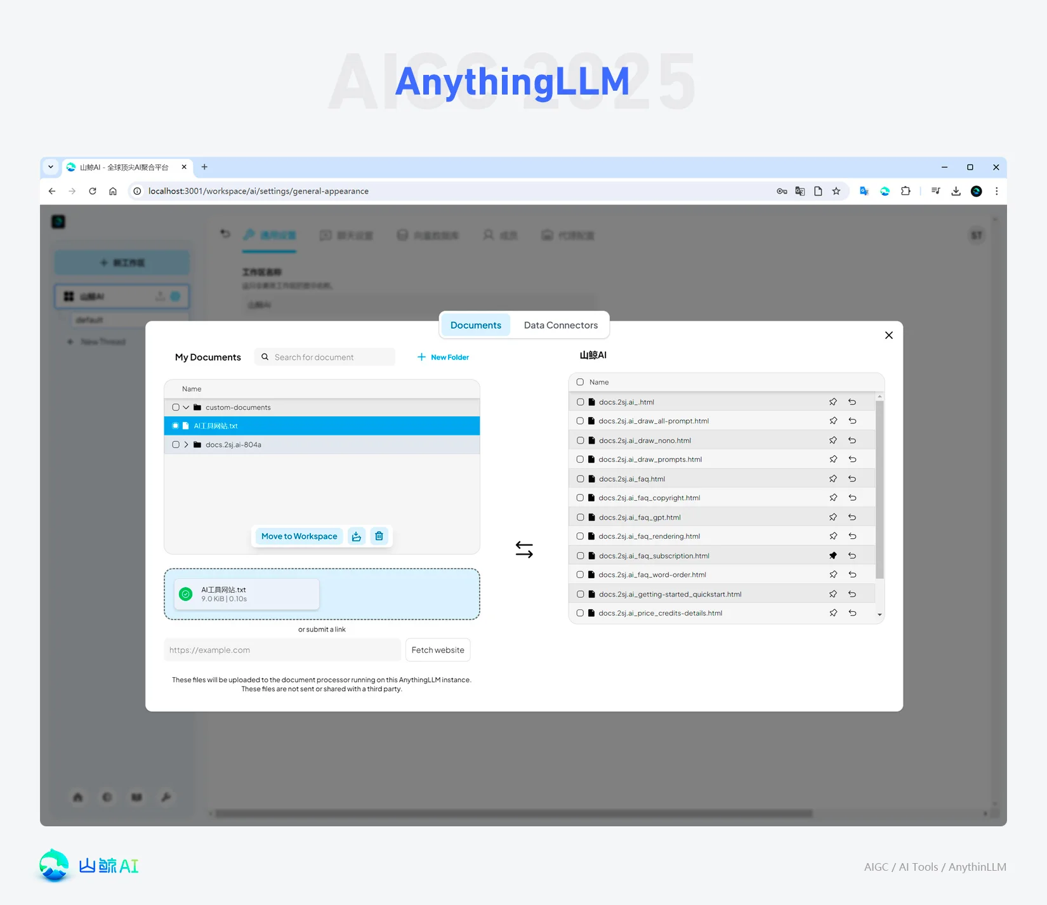Screen dimensions: 1047x905
Task: Switch to the Documents tab
Action: pyautogui.click(x=476, y=325)
